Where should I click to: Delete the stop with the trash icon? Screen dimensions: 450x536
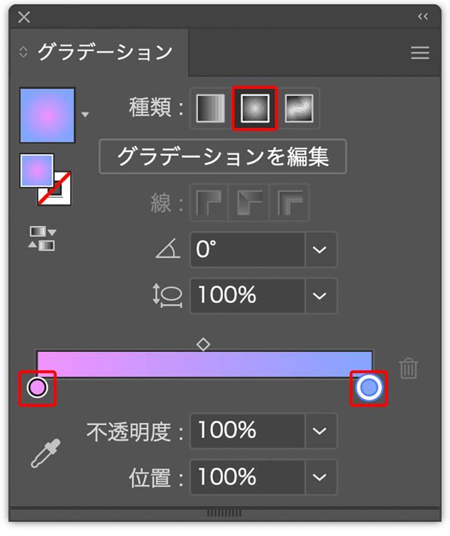point(409,368)
